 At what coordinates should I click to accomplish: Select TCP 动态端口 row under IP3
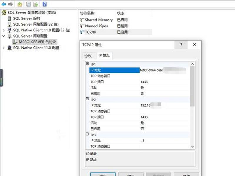[139, 146]
